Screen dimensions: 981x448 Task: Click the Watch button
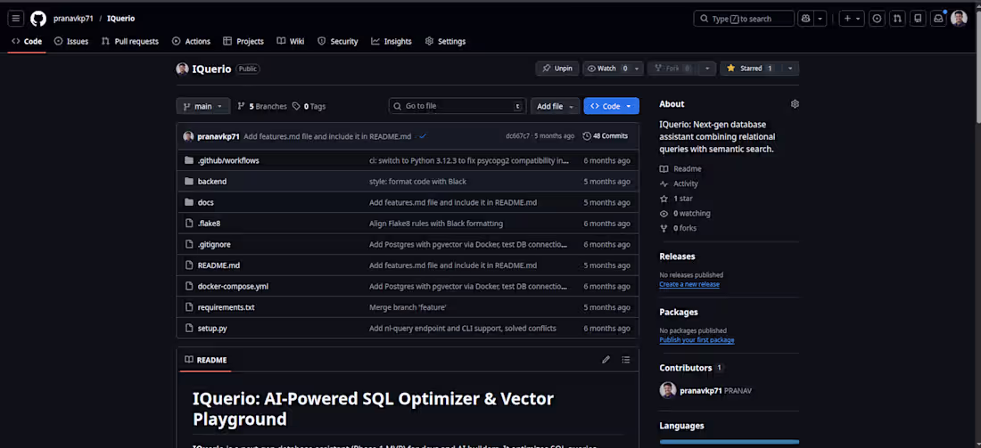pos(606,69)
